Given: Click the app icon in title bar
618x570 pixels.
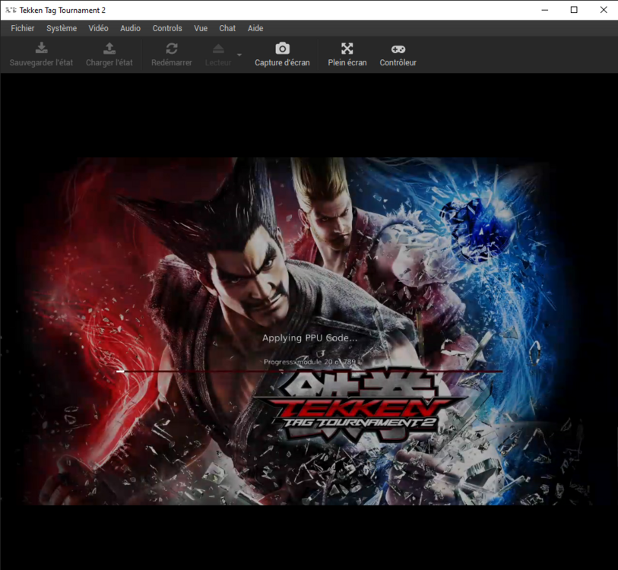Looking at the screenshot, I should pyautogui.click(x=11, y=10).
